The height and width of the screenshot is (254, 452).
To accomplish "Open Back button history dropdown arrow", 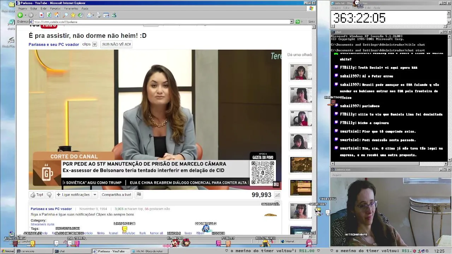I will 25,15.
